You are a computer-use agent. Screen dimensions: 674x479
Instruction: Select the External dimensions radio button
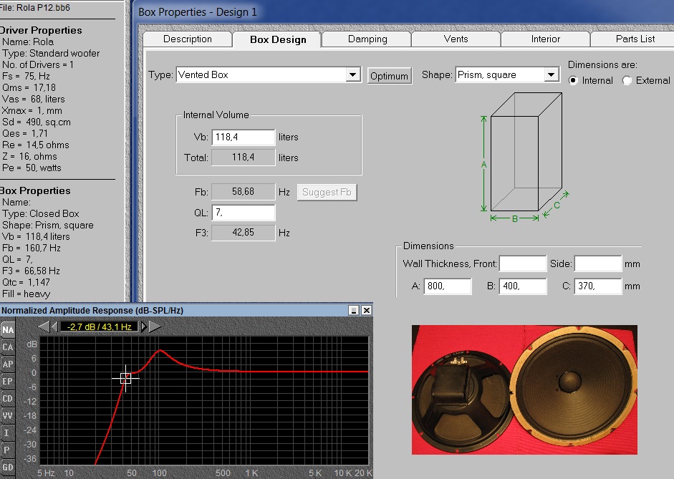pyautogui.click(x=627, y=81)
